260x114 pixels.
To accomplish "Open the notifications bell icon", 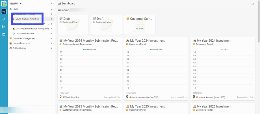I will [4, 19].
